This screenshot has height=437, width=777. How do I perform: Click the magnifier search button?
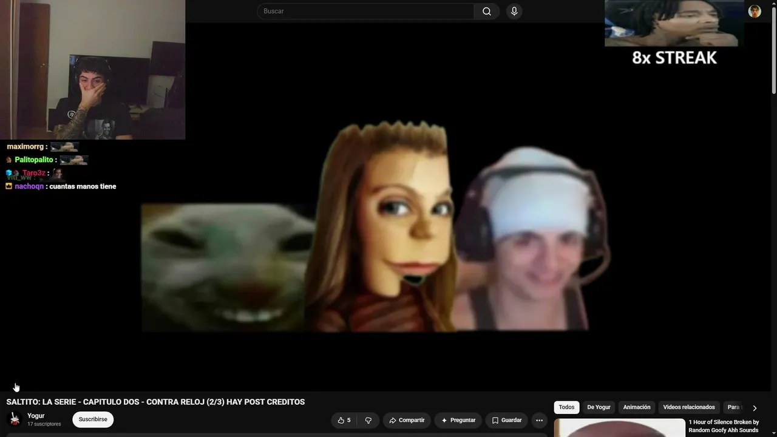click(x=487, y=12)
